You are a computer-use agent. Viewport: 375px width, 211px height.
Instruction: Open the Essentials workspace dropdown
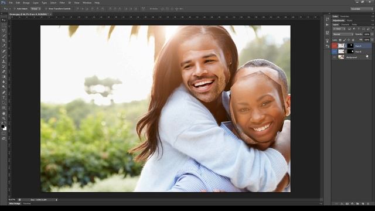pyautogui.click(x=362, y=9)
